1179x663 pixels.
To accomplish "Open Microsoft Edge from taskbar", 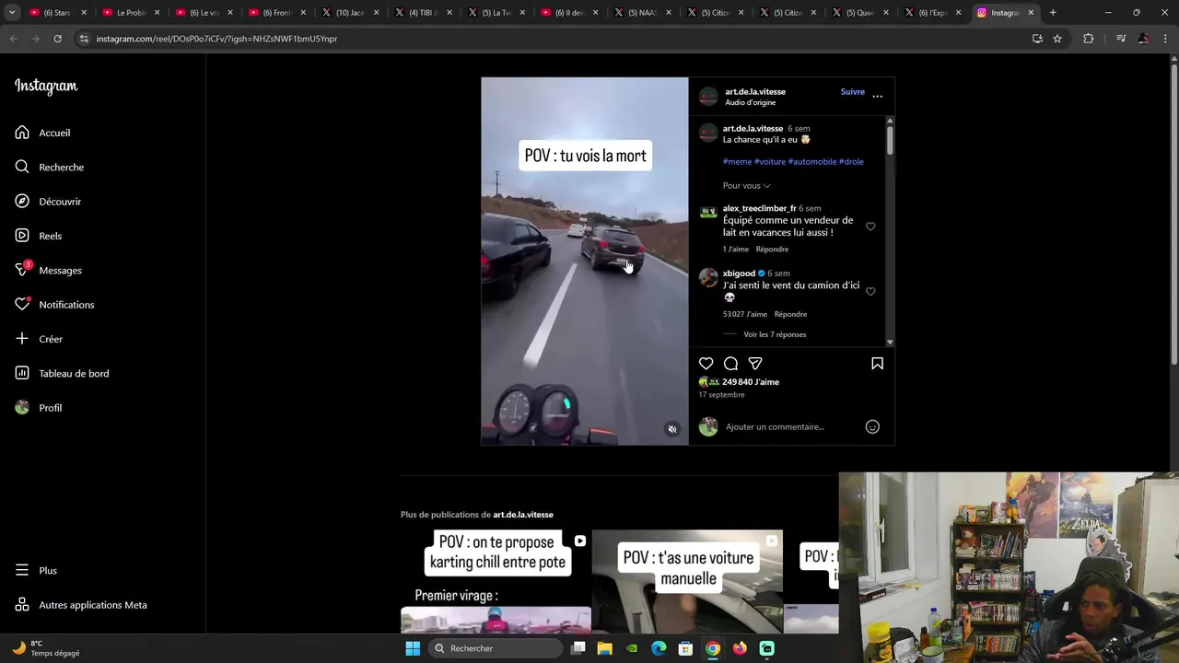I will click(659, 648).
